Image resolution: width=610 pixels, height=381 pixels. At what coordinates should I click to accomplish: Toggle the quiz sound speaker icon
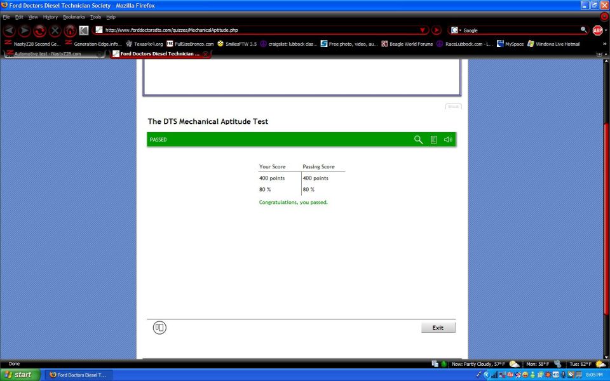[x=448, y=140]
